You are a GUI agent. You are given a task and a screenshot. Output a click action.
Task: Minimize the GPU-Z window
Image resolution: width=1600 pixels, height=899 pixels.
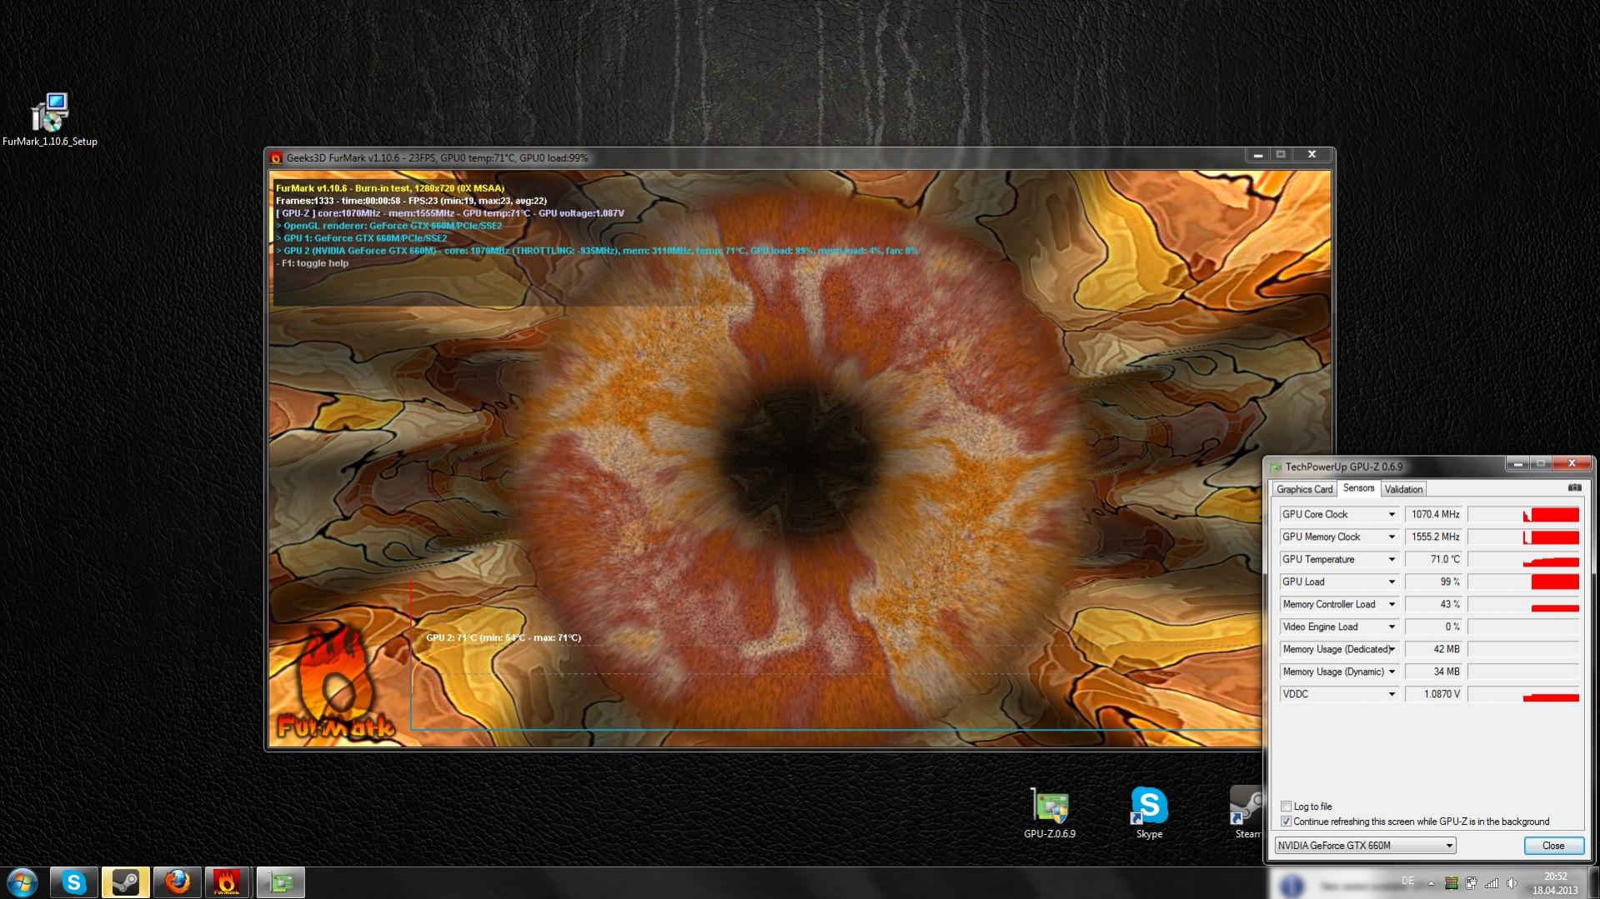click(x=1517, y=464)
